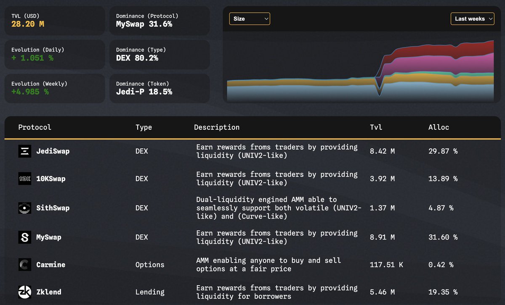Click SithSwap's Dual-liquidity engined AMM description
This screenshot has height=305, width=505.
(x=279, y=208)
